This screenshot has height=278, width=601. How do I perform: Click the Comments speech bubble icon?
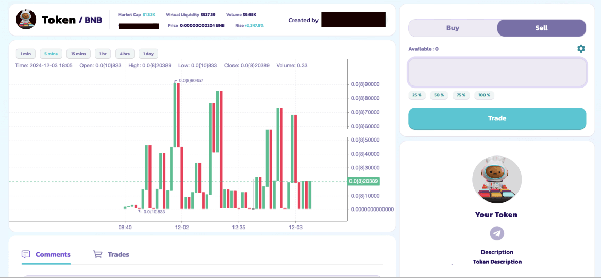(26, 254)
